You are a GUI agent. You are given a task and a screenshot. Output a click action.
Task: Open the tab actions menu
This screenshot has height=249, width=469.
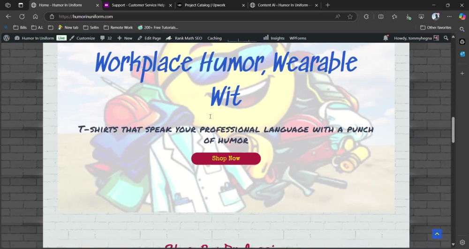click(21, 5)
